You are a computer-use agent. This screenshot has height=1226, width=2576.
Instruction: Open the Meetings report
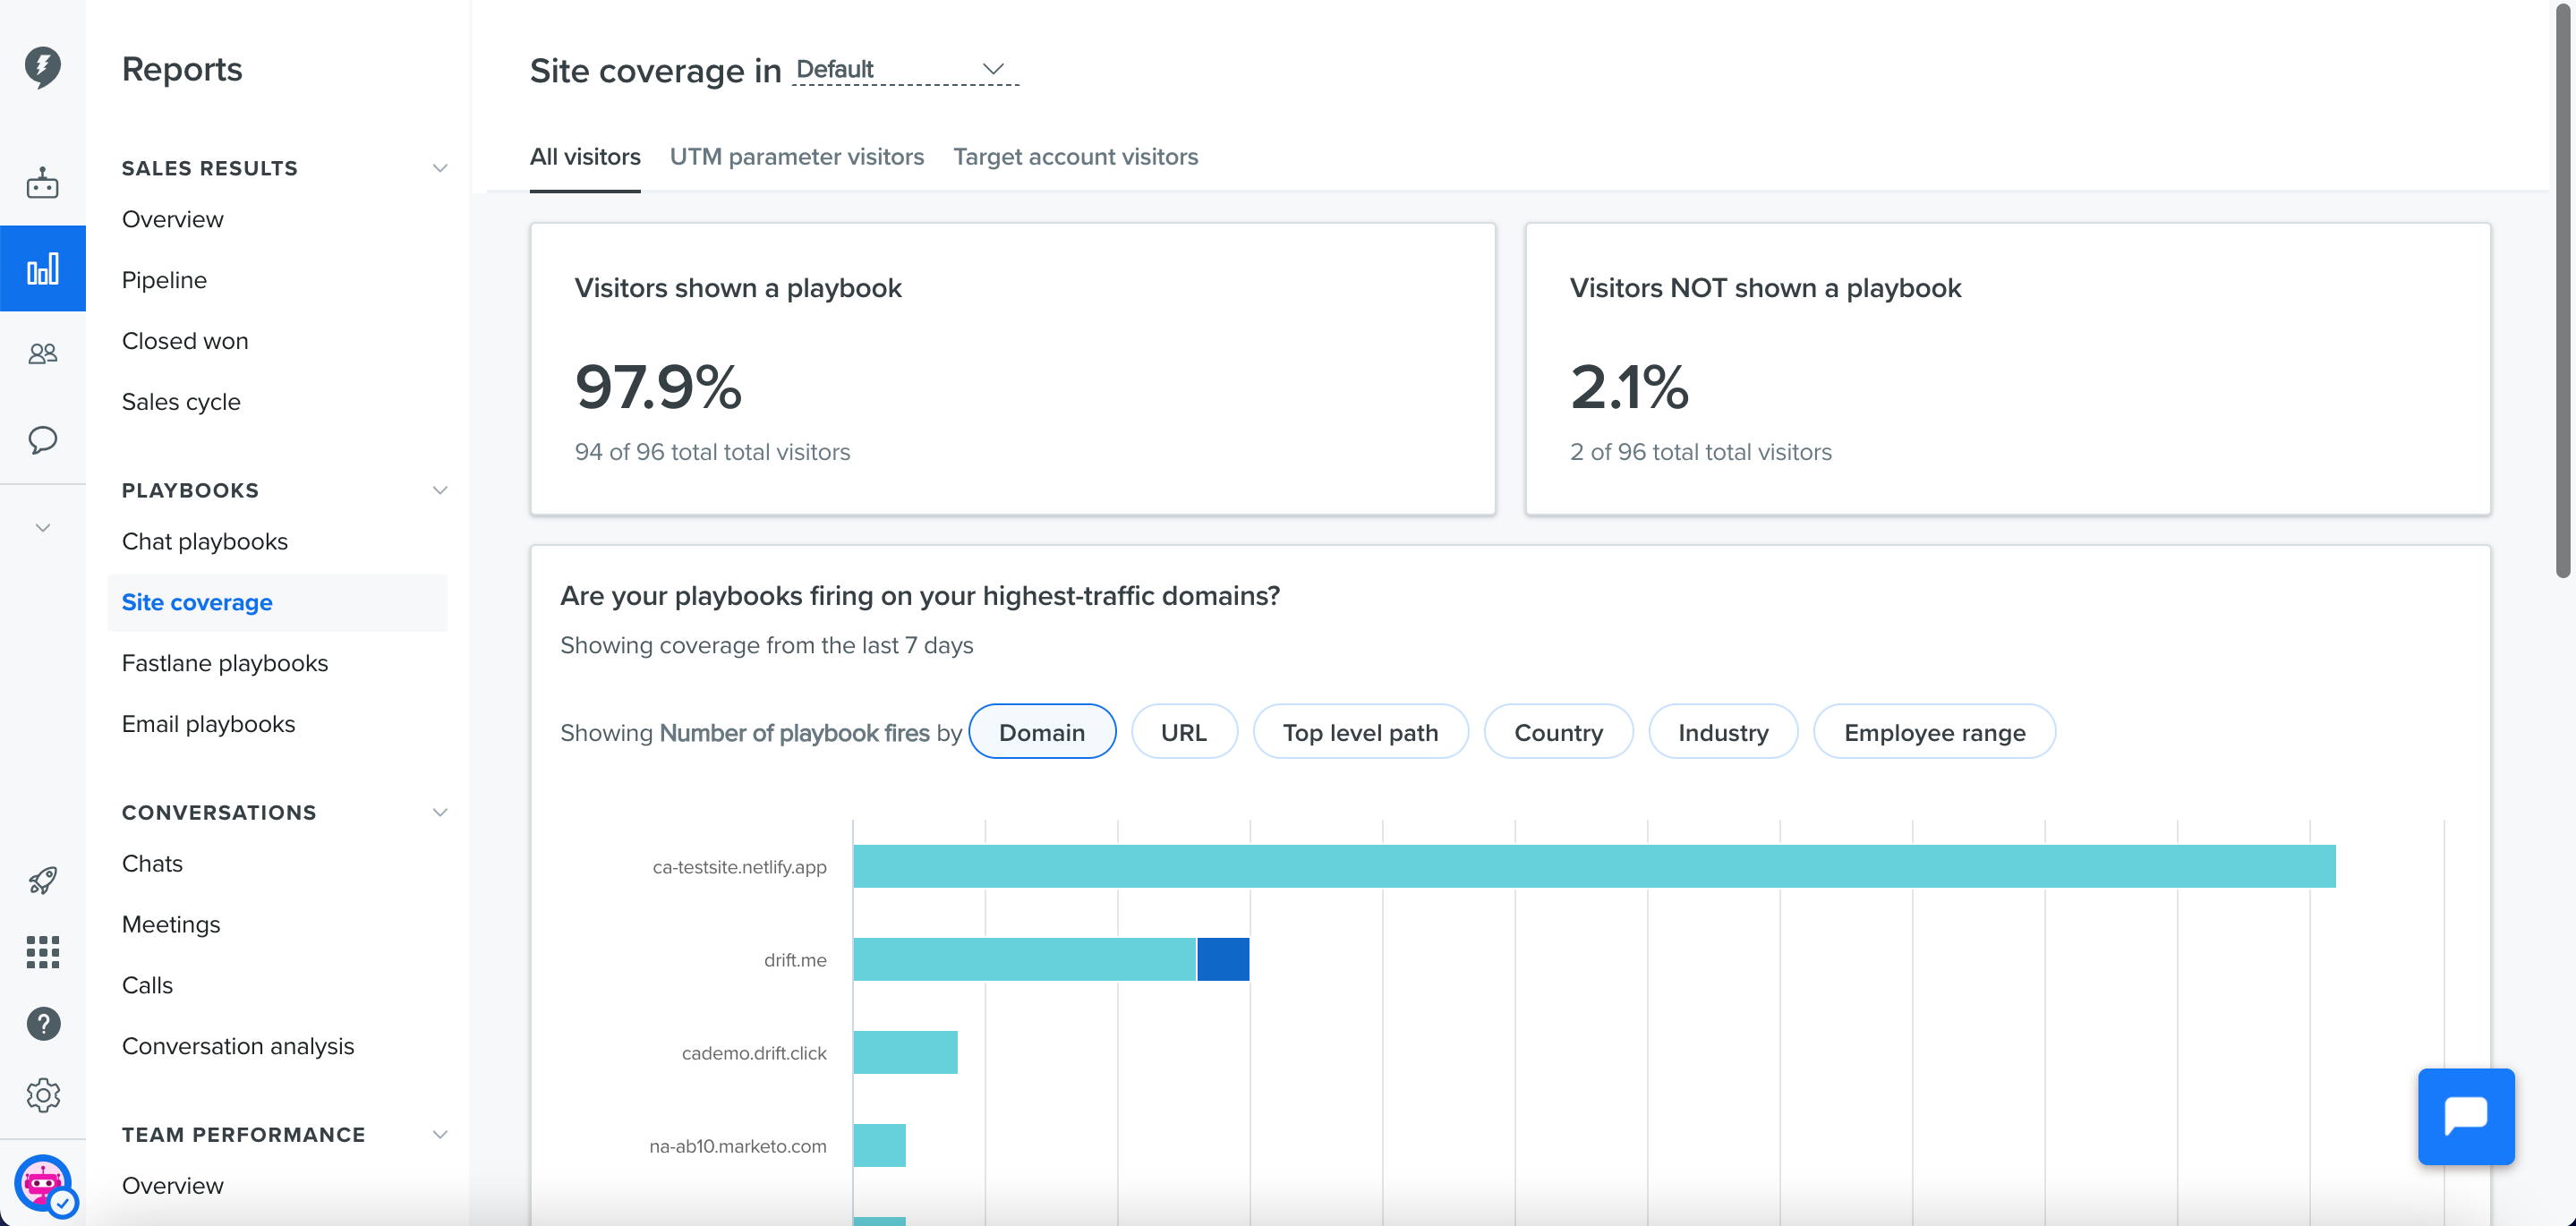tap(171, 924)
